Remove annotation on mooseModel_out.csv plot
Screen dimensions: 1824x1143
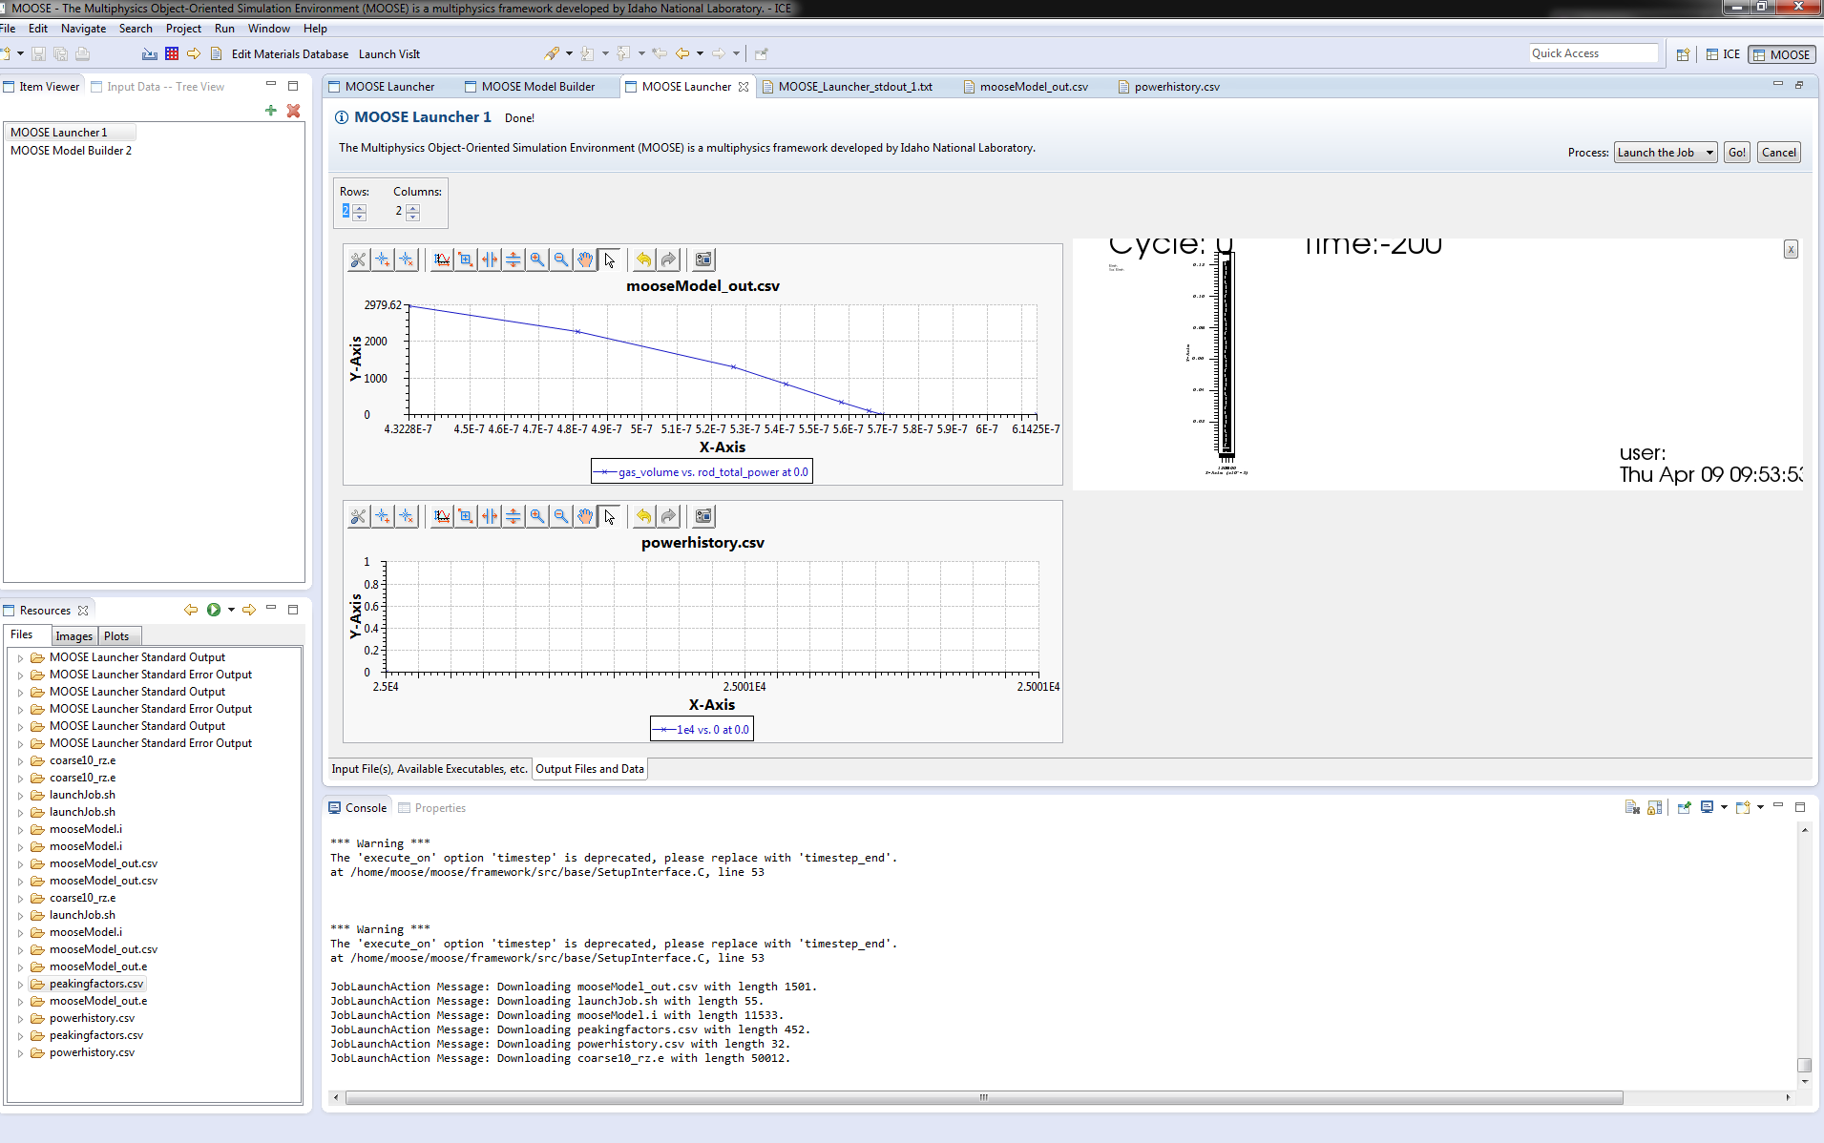pyautogui.click(x=406, y=260)
